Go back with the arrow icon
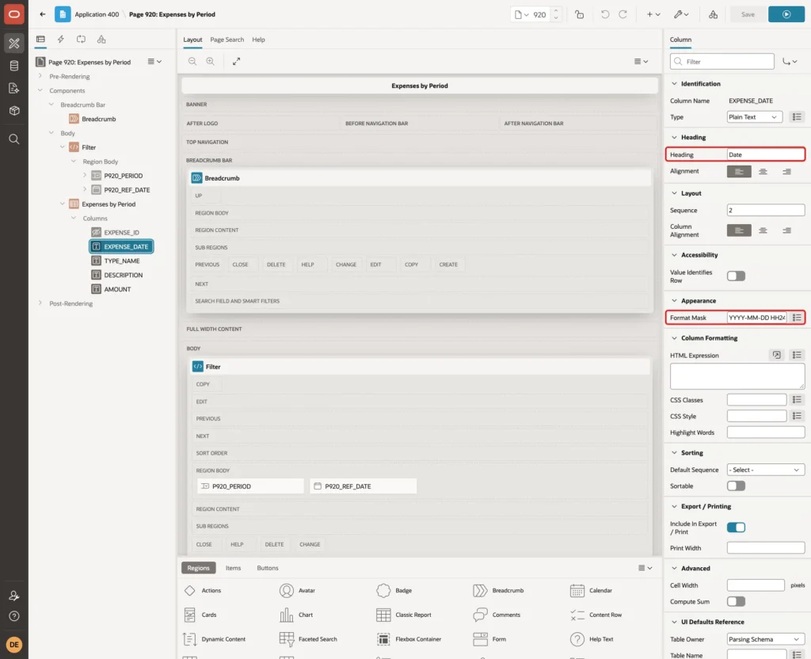811x659 pixels. [43, 14]
